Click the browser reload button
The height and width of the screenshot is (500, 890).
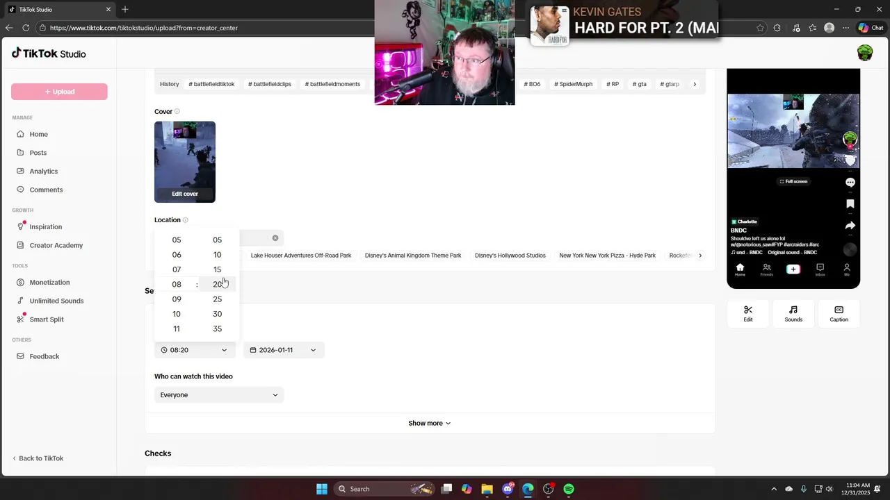[26, 28]
